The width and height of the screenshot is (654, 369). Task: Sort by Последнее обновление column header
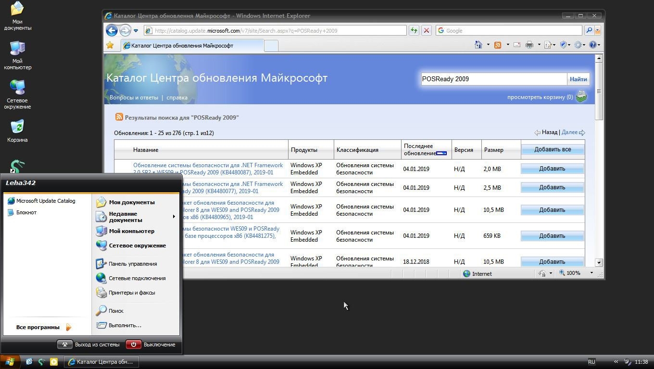tap(426, 149)
